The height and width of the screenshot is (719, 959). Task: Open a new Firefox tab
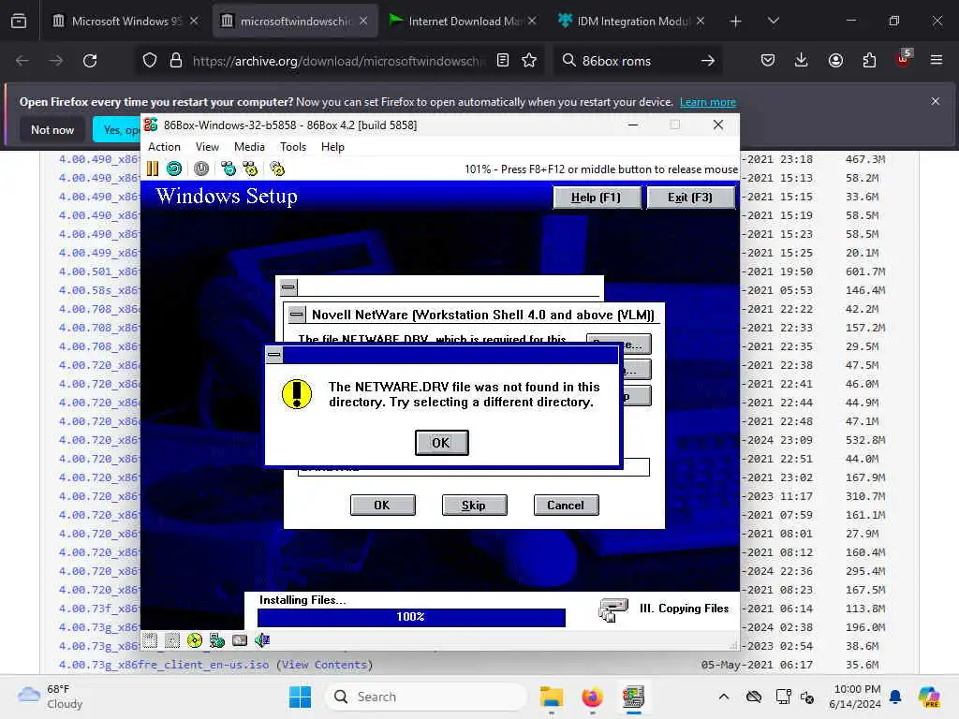pyautogui.click(x=736, y=22)
